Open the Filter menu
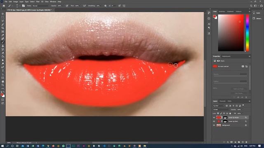This screenshot has width=264, height=148. click(38, 2)
